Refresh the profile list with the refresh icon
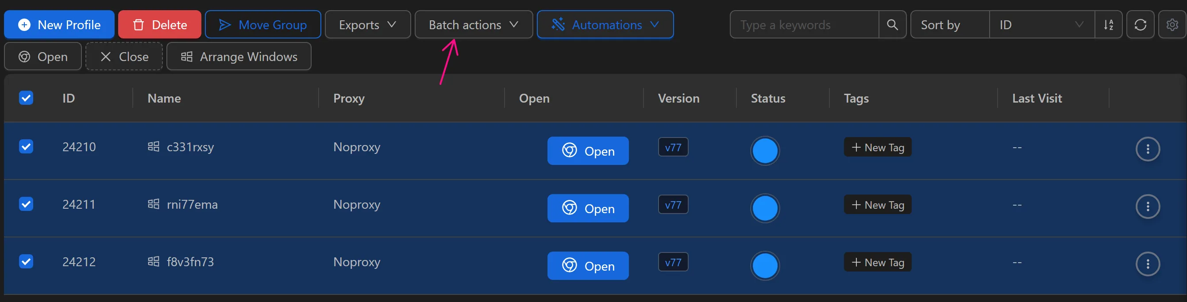The image size is (1187, 302). pyautogui.click(x=1141, y=24)
